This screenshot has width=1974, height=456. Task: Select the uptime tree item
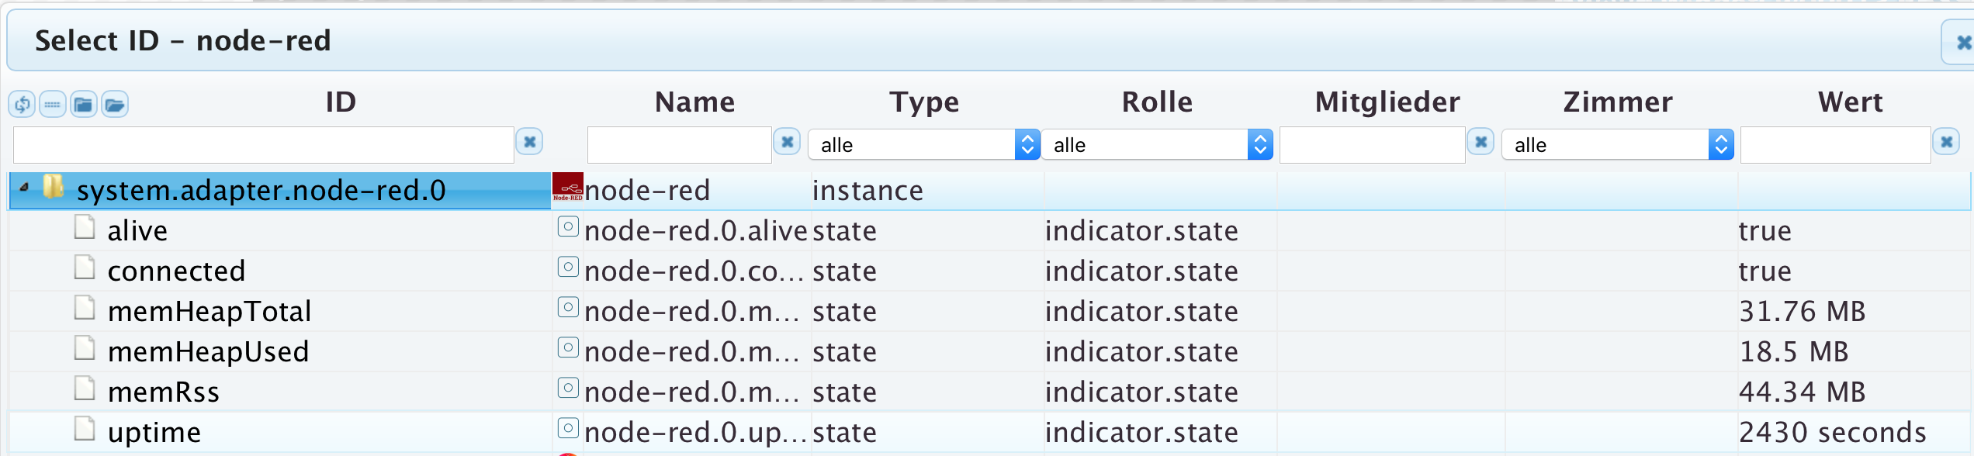pos(154,433)
